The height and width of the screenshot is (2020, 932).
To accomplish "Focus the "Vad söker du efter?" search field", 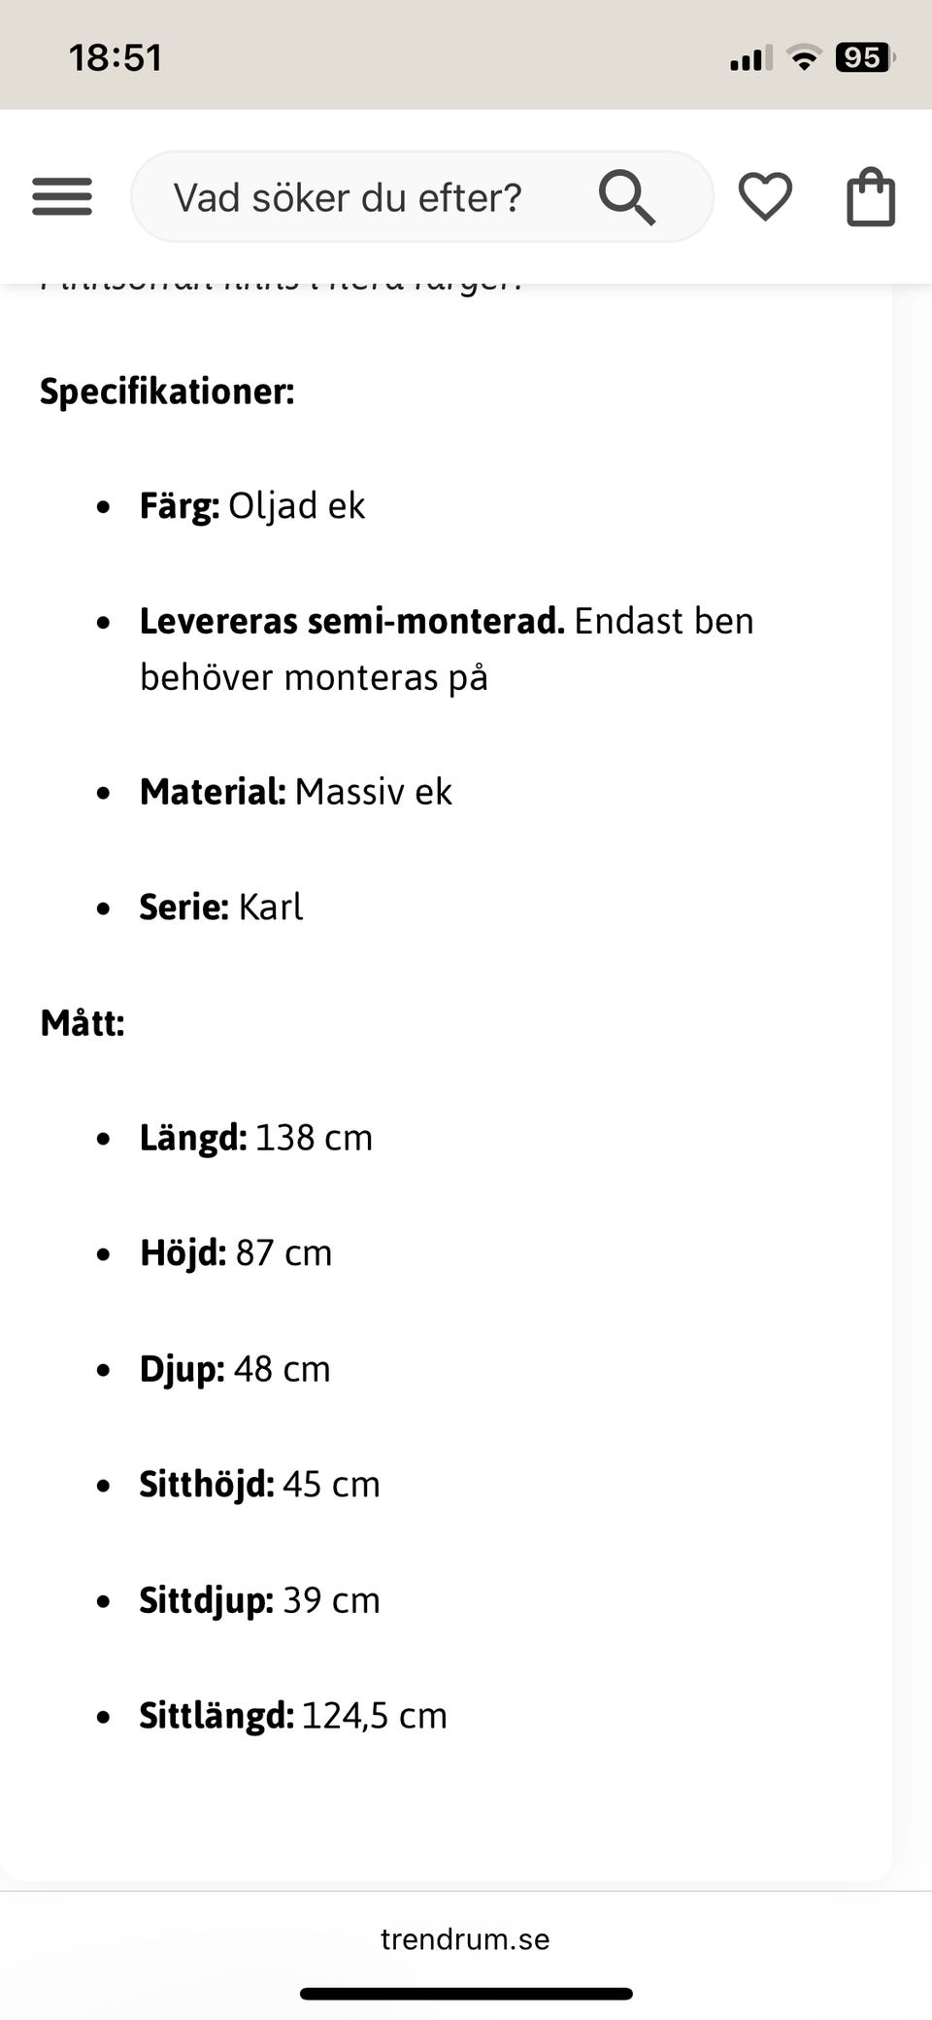I will (348, 198).
